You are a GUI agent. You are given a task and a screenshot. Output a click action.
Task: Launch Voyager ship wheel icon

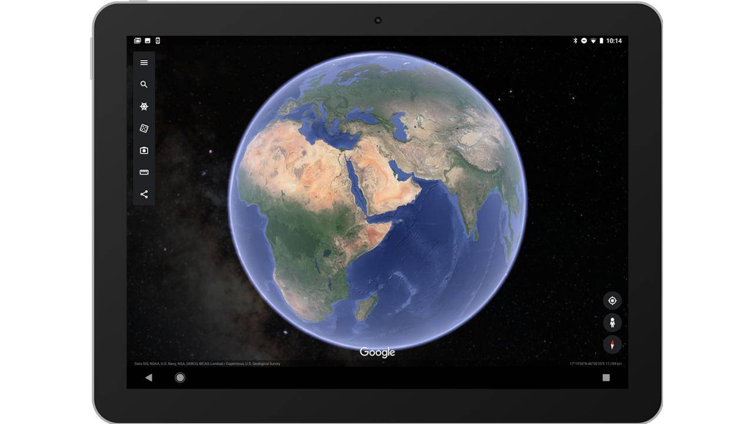144,107
